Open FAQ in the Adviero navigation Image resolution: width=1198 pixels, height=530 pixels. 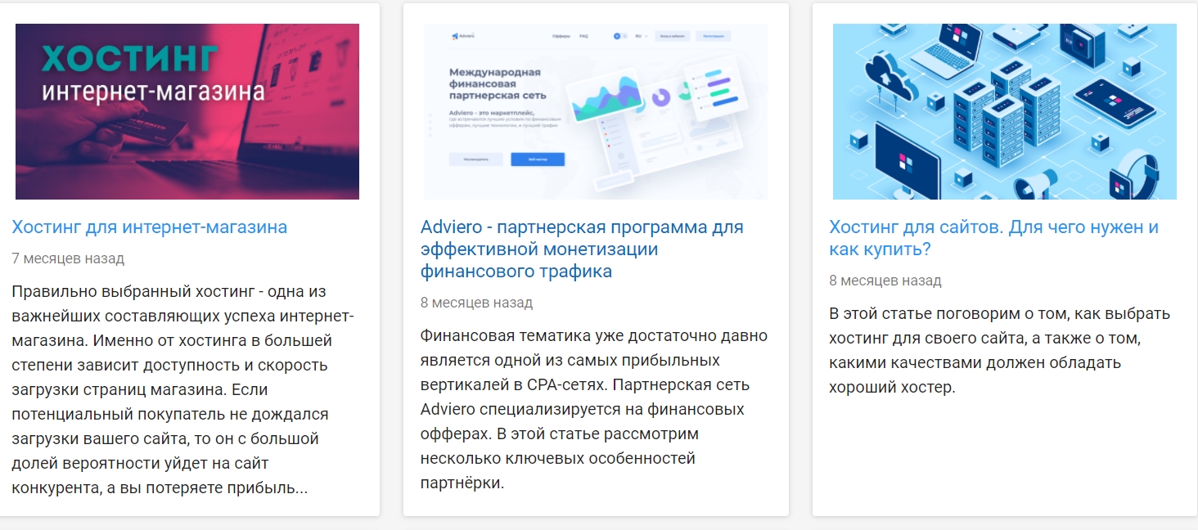click(584, 36)
